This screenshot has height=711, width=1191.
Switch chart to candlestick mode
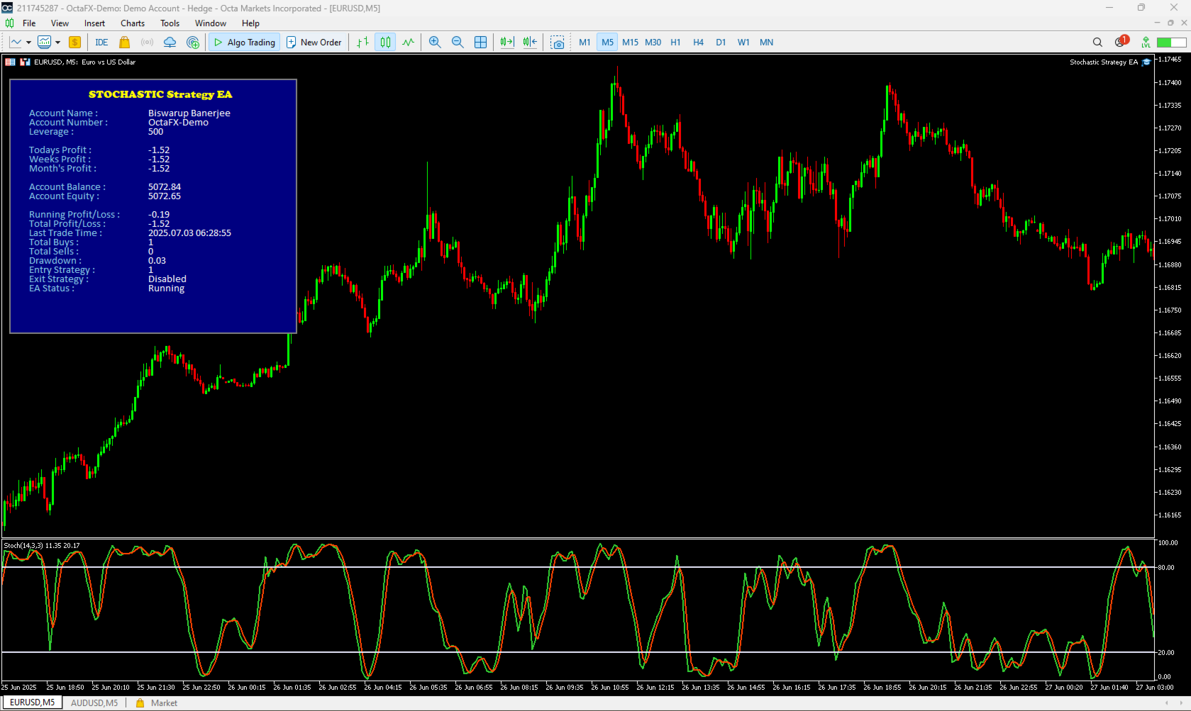point(385,43)
